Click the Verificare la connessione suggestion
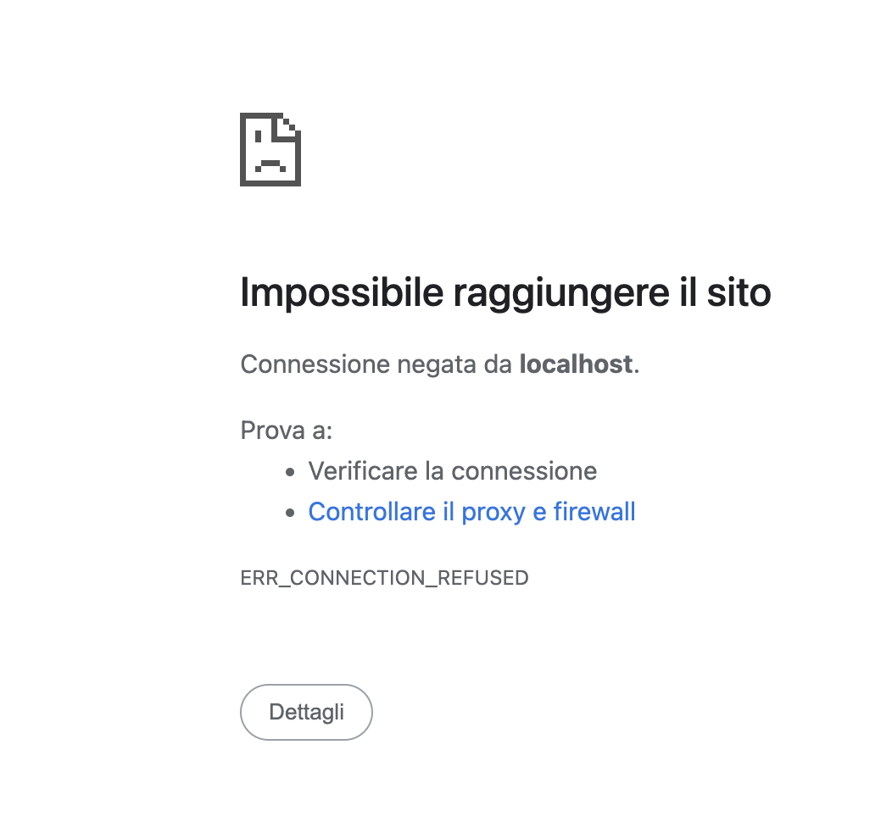 452,470
